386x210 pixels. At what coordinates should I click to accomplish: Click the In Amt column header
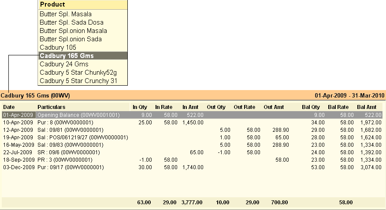click(x=190, y=107)
